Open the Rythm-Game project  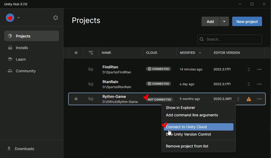point(114,97)
